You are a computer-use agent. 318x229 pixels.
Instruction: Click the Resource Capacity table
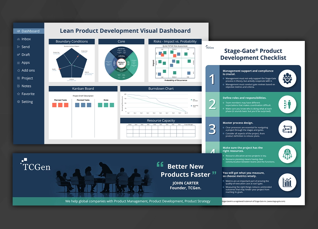(161, 131)
